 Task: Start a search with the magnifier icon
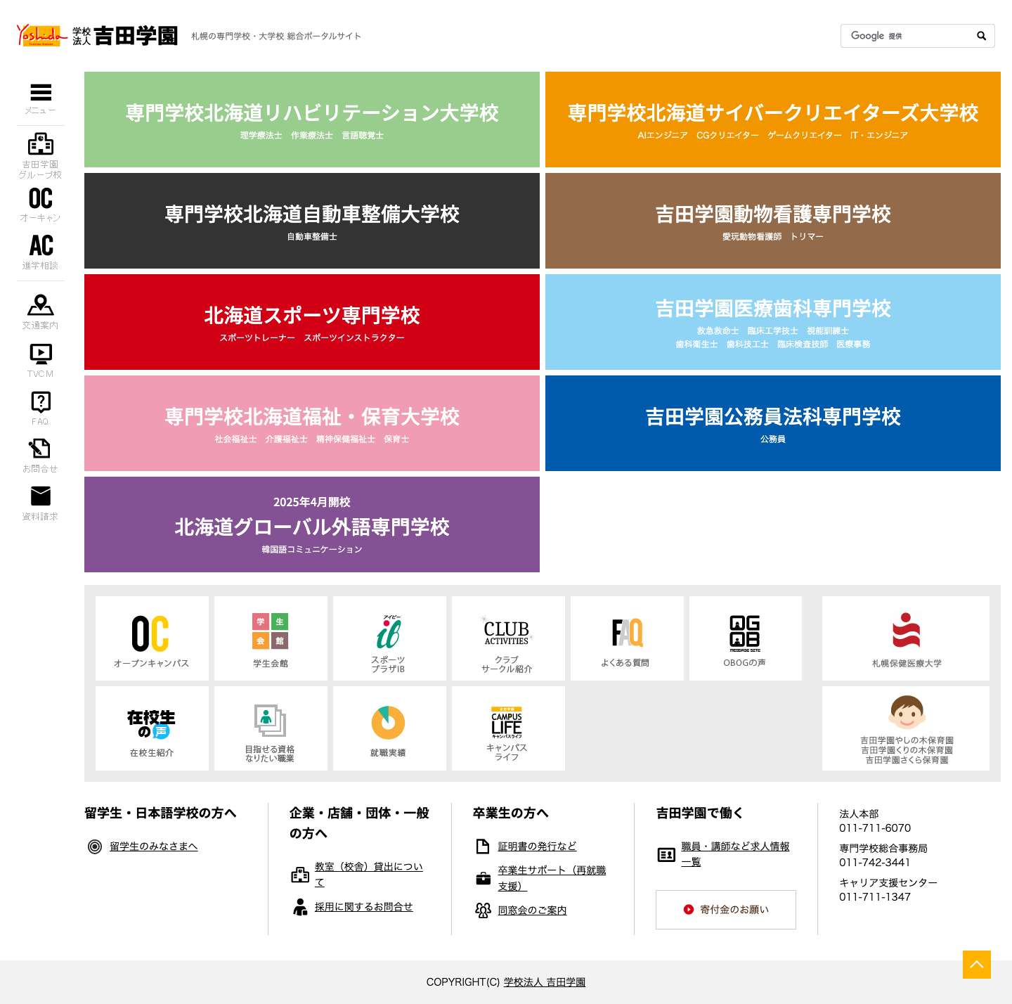coord(981,35)
